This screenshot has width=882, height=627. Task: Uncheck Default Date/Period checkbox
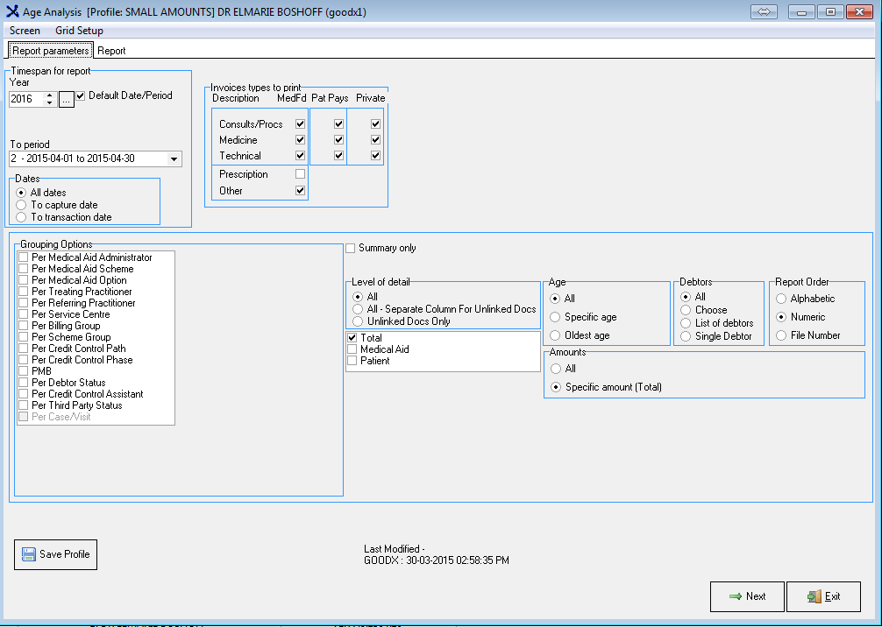[x=82, y=95]
